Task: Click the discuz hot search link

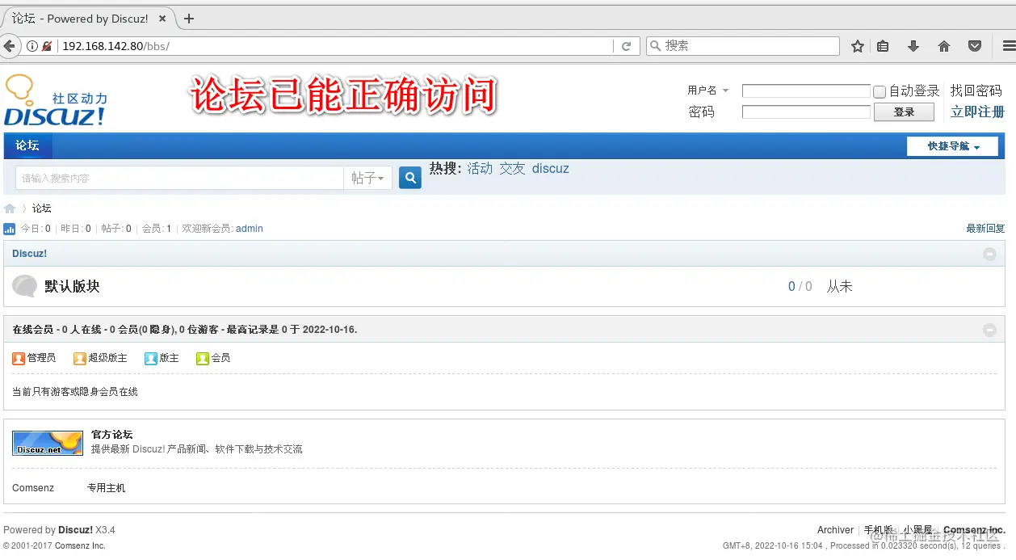Action: tap(550, 168)
